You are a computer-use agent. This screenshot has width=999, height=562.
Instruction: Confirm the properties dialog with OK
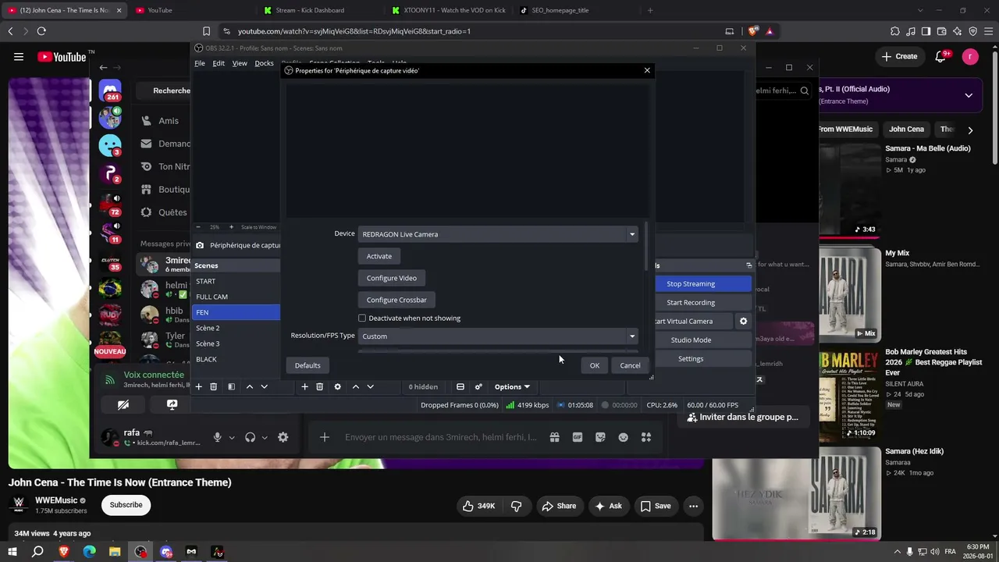595,365
